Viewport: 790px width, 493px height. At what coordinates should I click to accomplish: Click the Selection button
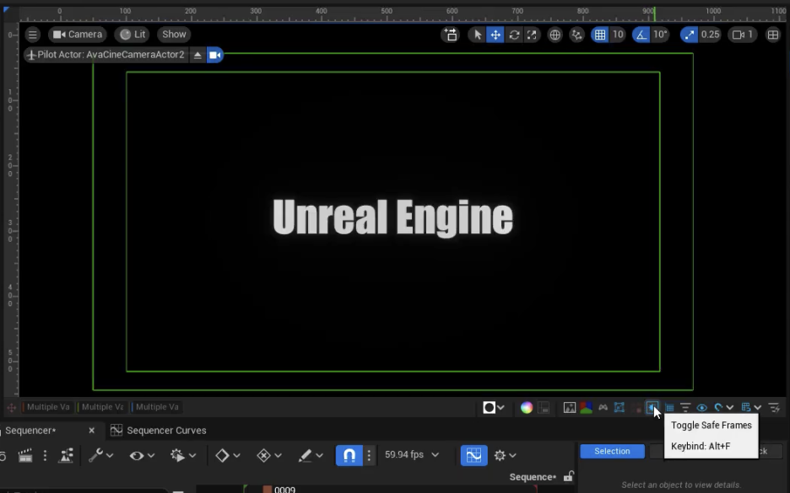coord(612,451)
